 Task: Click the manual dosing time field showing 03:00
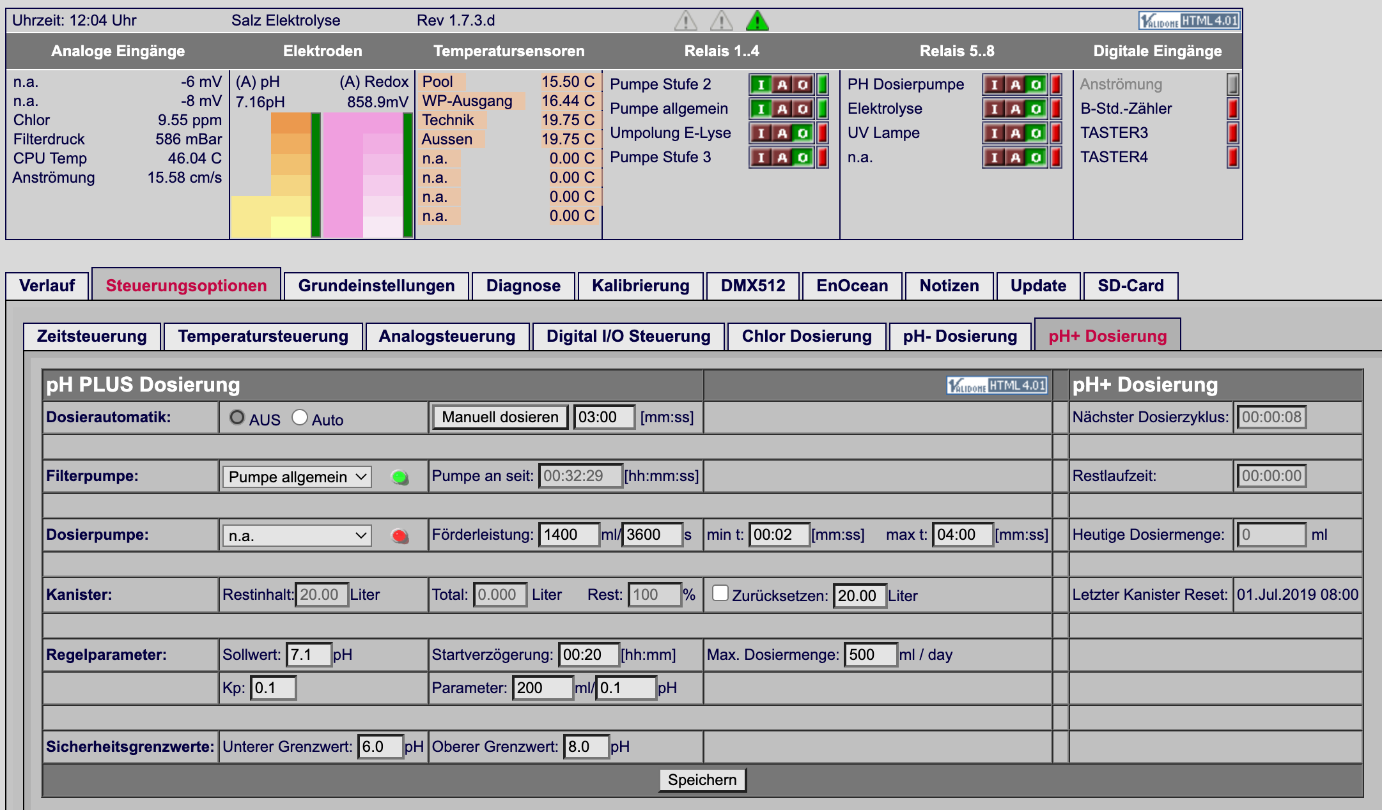[x=604, y=417]
